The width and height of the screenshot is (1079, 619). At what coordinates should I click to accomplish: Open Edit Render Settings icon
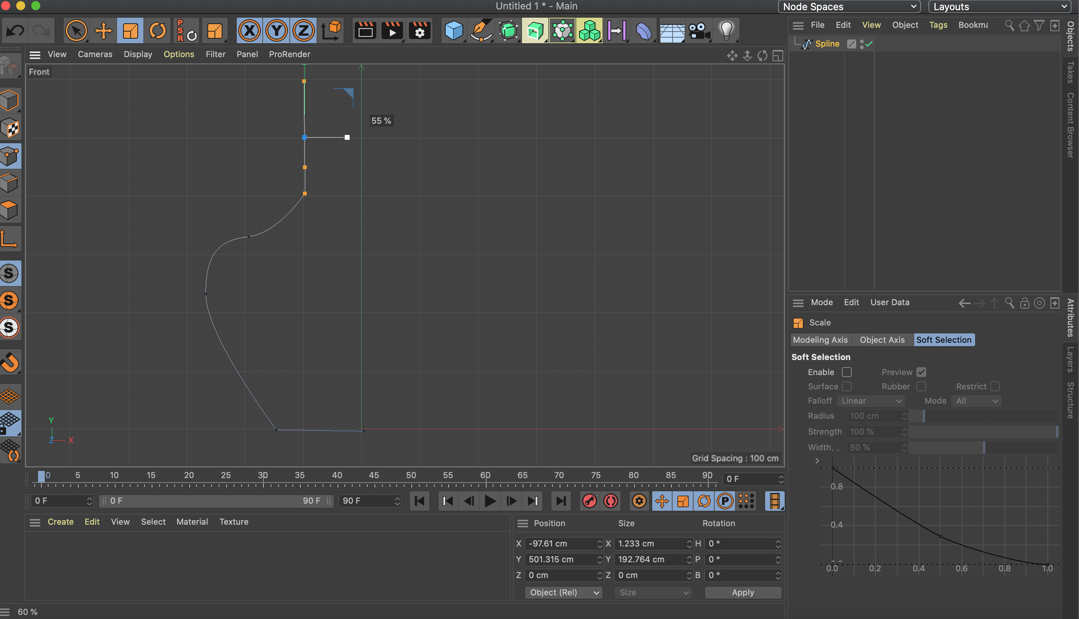point(420,30)
